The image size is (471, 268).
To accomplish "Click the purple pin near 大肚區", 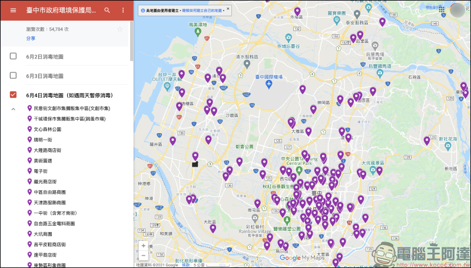I will click(213, 229).
